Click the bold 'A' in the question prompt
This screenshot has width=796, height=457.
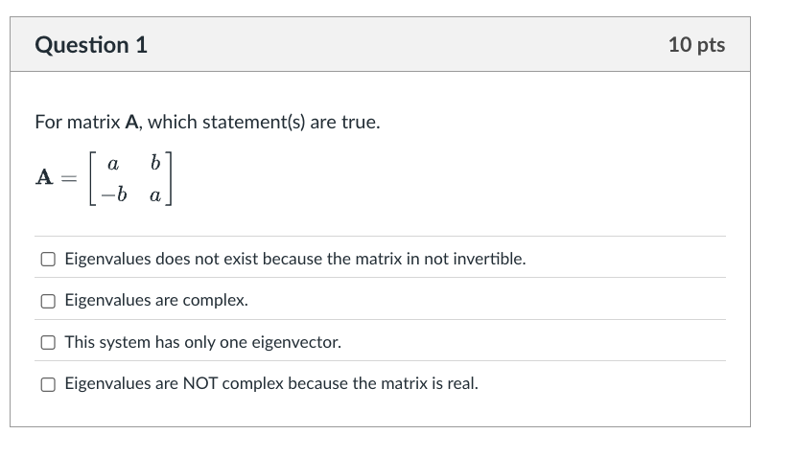(132, 123)
